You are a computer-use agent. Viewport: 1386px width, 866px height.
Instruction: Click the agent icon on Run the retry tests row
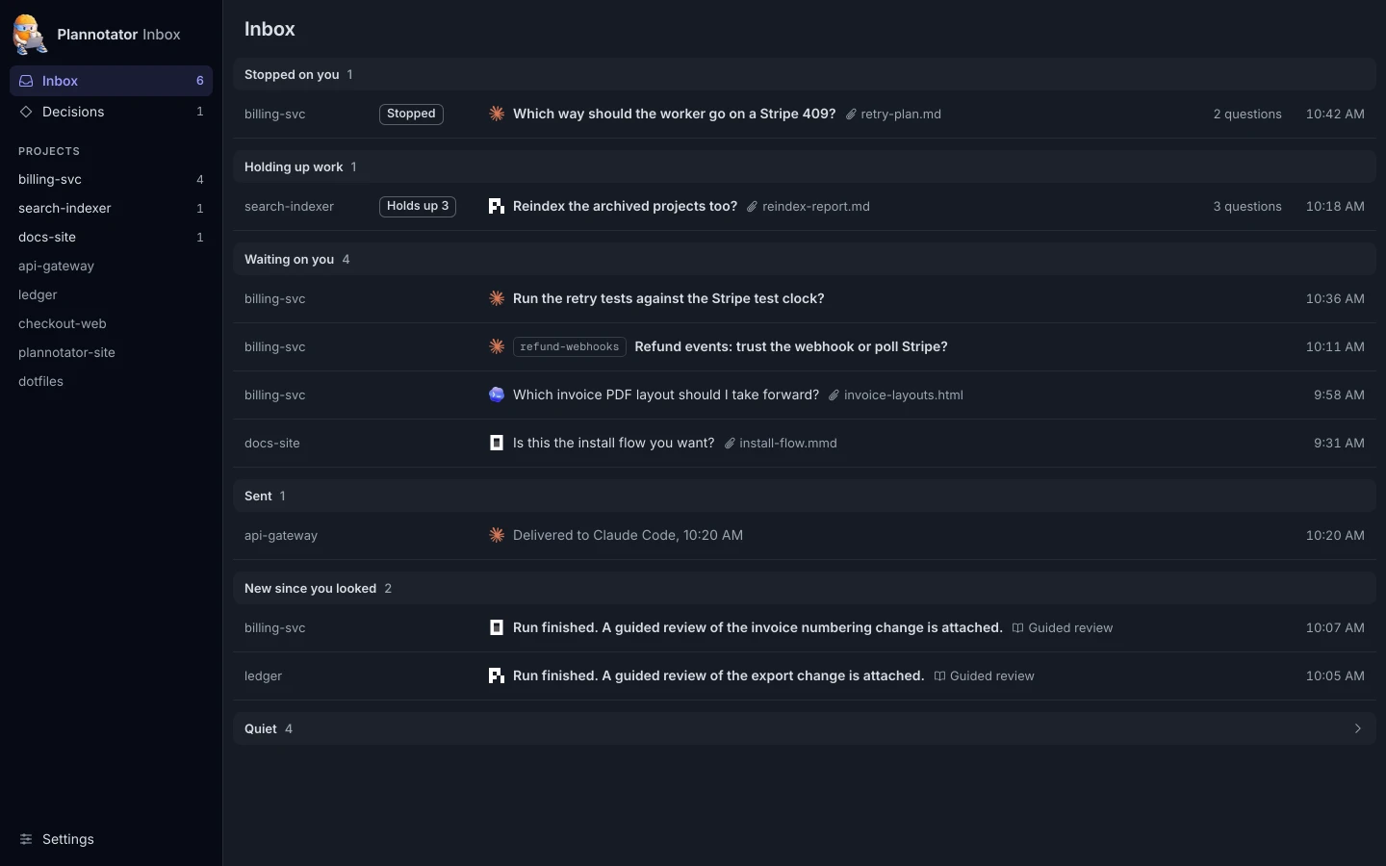pos(497,298)
